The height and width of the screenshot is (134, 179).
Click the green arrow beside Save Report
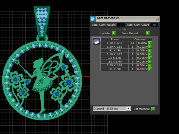[x=148, y=33]
